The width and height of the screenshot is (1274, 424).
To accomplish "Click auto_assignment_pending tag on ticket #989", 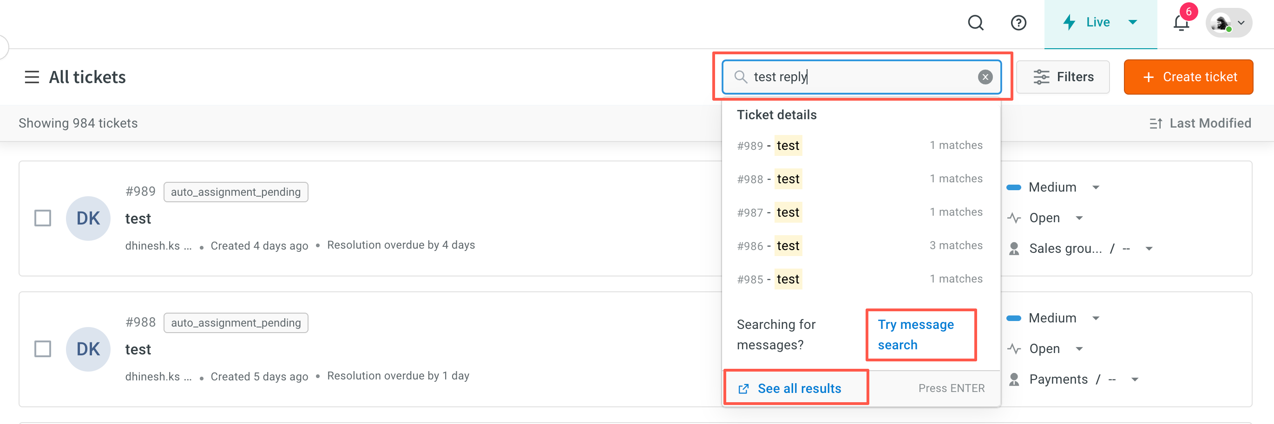I will pos(236,192).
